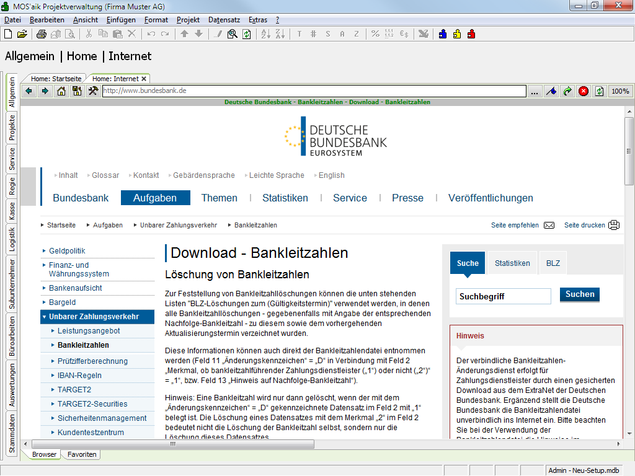
Task: Click the Gebärdensprache link
Action: 203,175
